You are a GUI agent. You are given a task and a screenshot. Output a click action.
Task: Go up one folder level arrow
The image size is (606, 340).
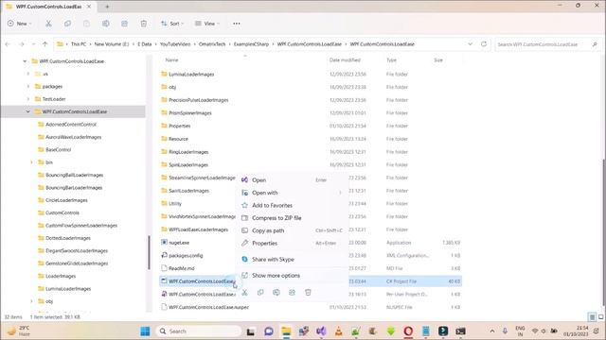coord(45,44)
